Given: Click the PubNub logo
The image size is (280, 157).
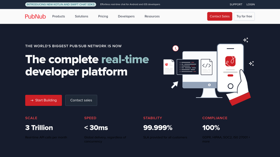Looking at the screenshot, I should pyautogui.click(x=35, y=16).
